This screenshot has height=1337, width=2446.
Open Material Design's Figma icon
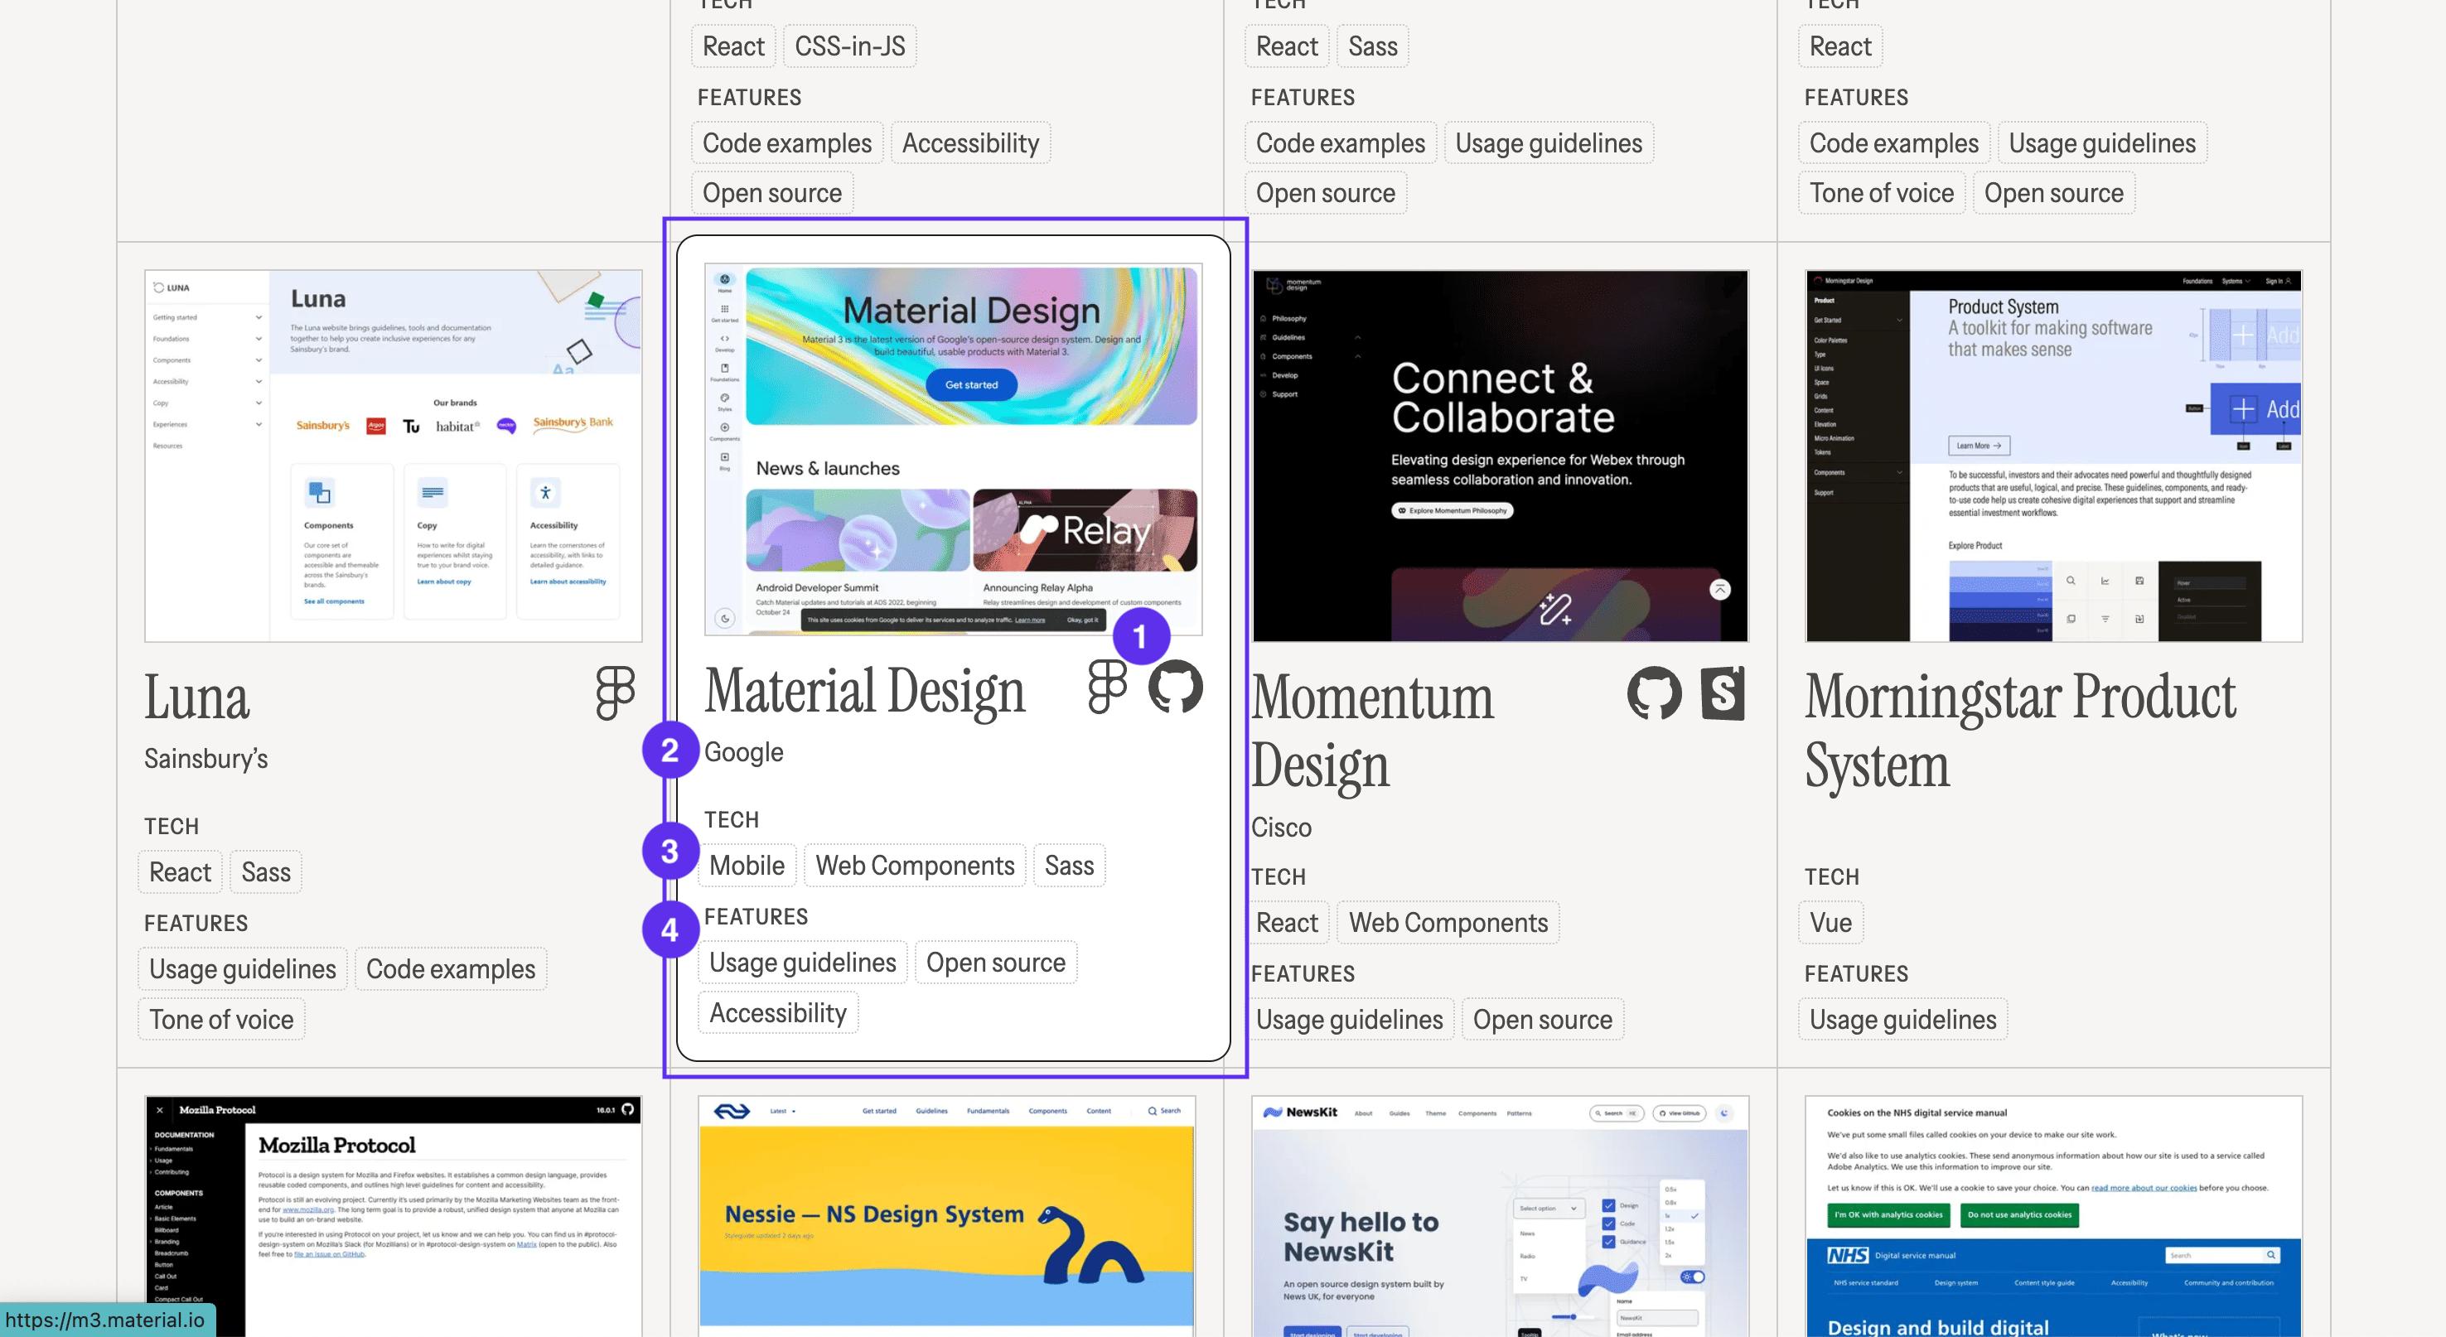(x=1107, y=687)
